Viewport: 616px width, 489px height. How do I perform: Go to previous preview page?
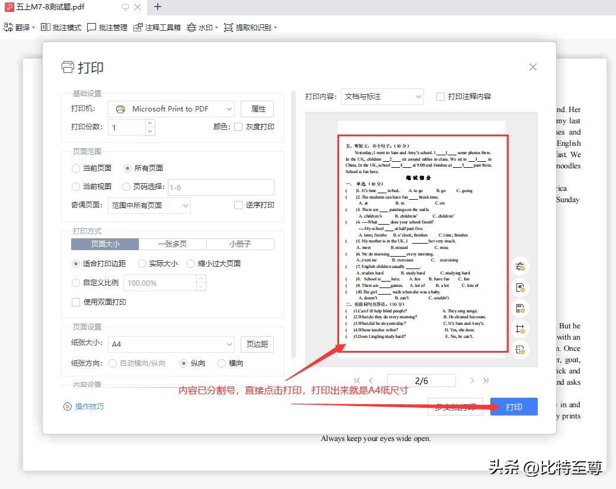(x=371, y=380)
